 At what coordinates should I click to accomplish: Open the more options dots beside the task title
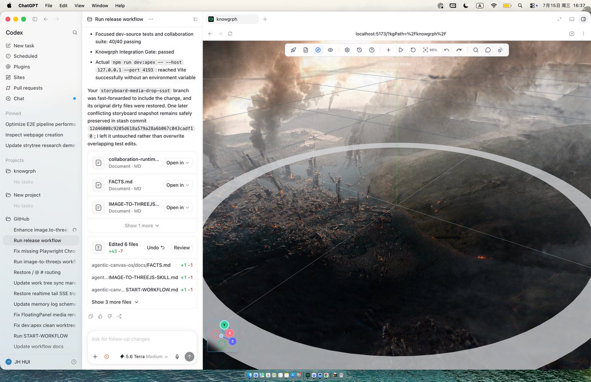151,19
